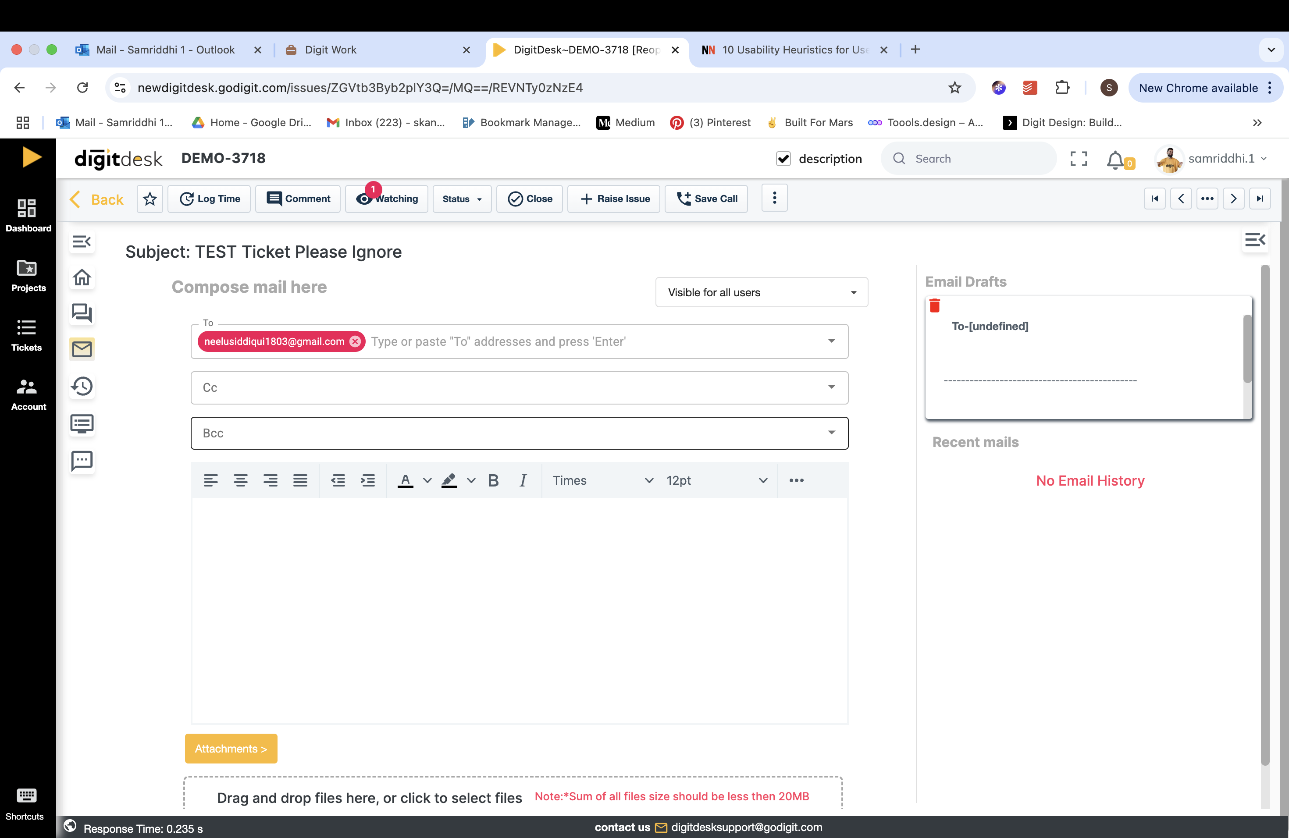The height and width of the screenshot is (838, 1289).
Task: Open the Dashboard sidebar section
Action: (x=27, y=215)
